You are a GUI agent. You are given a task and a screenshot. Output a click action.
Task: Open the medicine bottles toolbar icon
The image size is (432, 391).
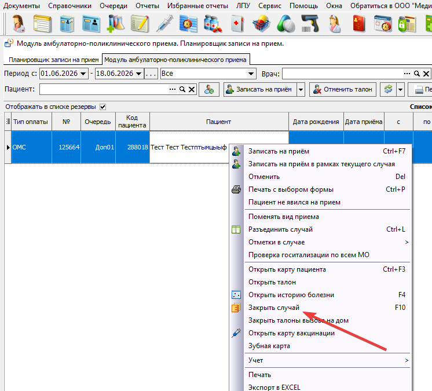point(213,24)
